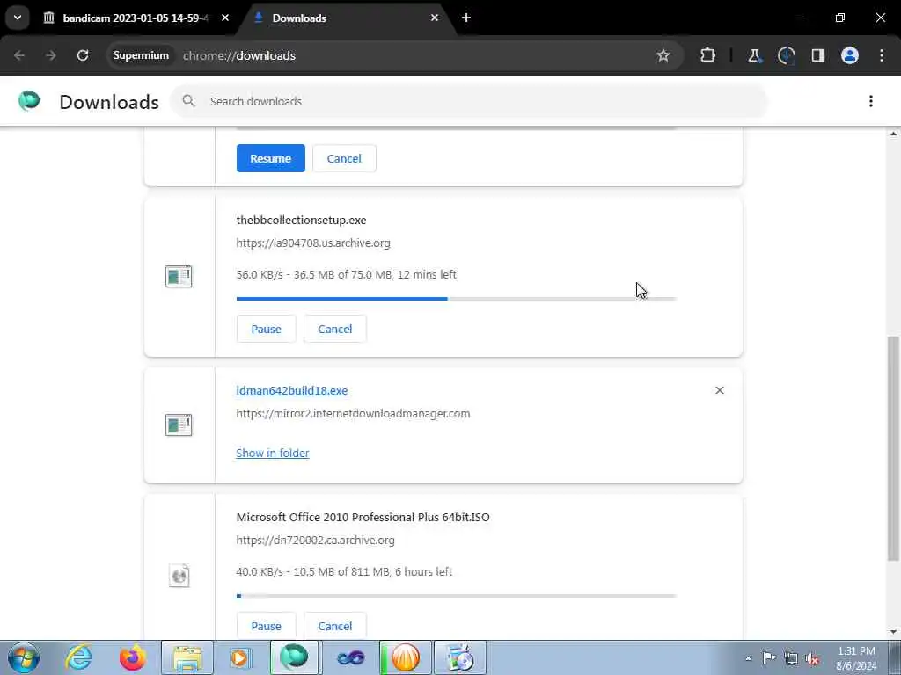This screenshot has width=901, height=675.
Task: Click idman642build18.exe file icon
Action: [179, 425]
